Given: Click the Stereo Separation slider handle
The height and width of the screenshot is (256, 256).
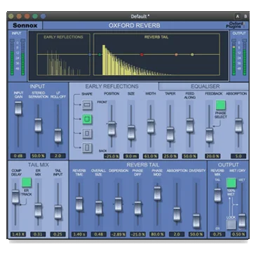Looking at the screenshot, I should tap(38, 125).
